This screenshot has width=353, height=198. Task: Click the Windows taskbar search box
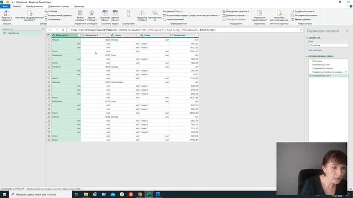click(x=40, y=194)
